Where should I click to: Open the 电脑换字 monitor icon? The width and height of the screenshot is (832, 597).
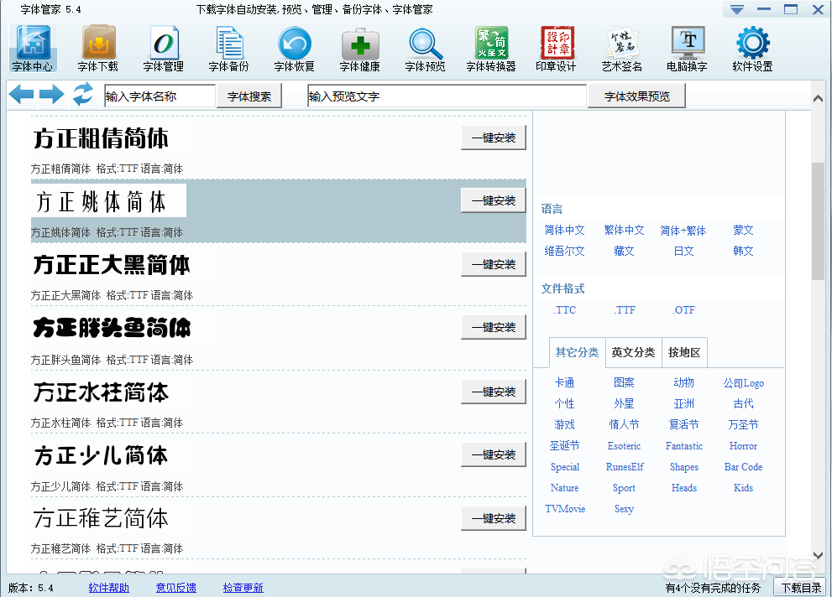tap(687, 48)
